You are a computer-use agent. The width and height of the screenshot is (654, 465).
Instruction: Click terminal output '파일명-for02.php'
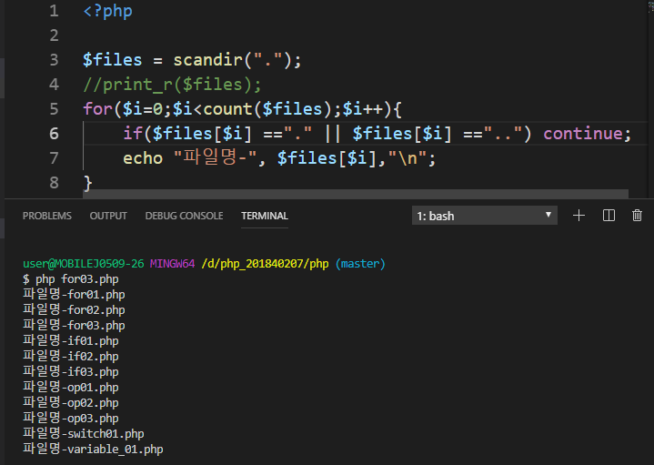[x=74, y=309]
